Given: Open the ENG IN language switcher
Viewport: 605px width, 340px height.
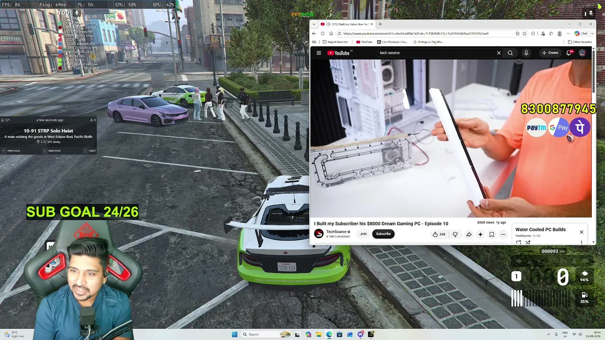Looking at the screenshot, I should [565, 334].
